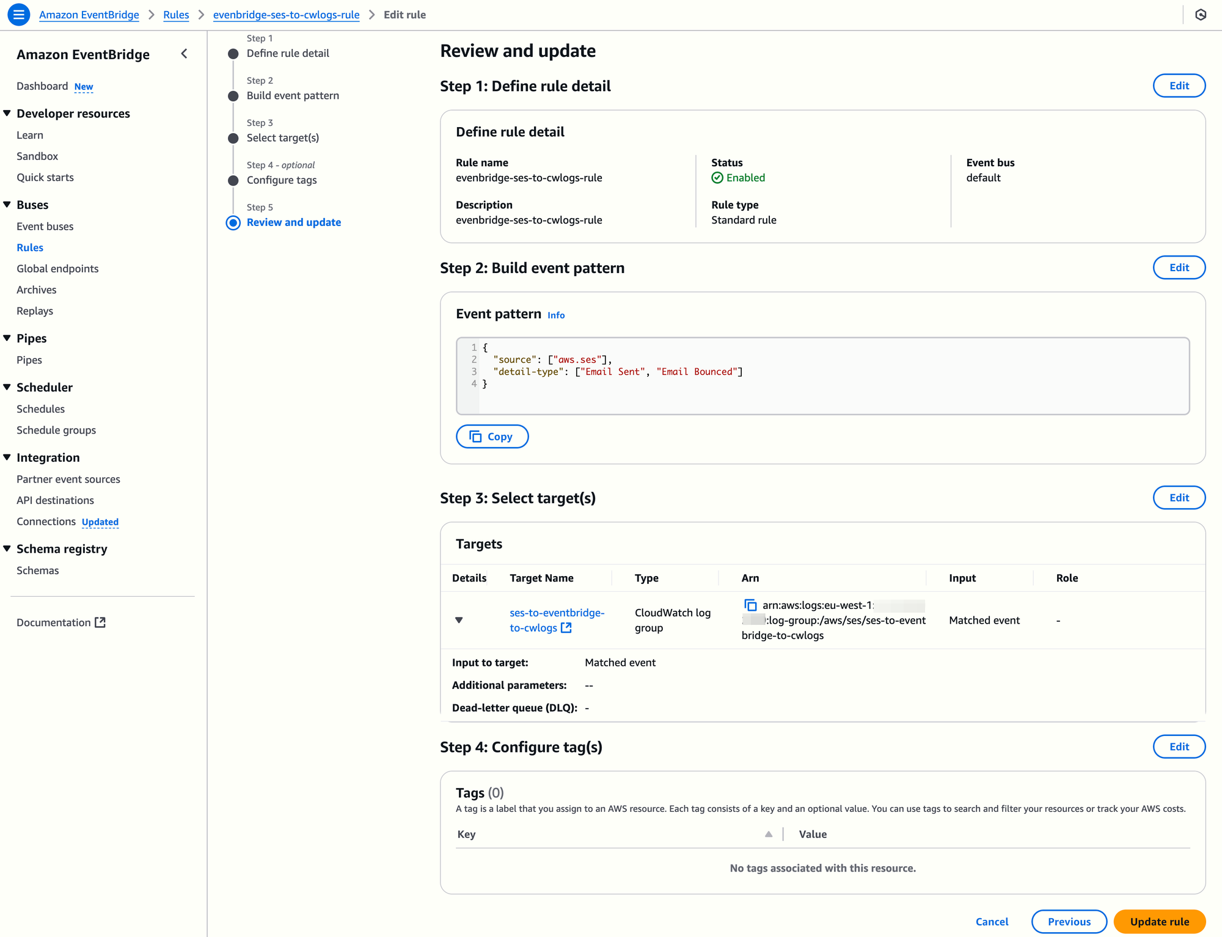Collapse the Amazon EventBridge side panel arrow

pyautogui.click(x=184, y=54)
